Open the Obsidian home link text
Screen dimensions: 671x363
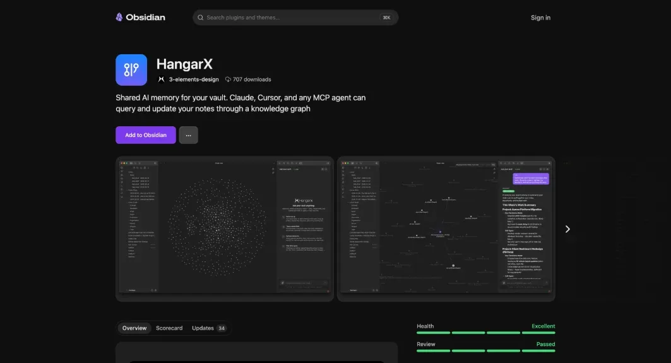tap(145, 18)
